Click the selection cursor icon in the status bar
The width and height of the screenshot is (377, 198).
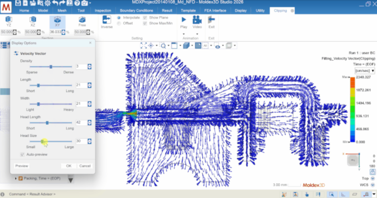(331, 195)
